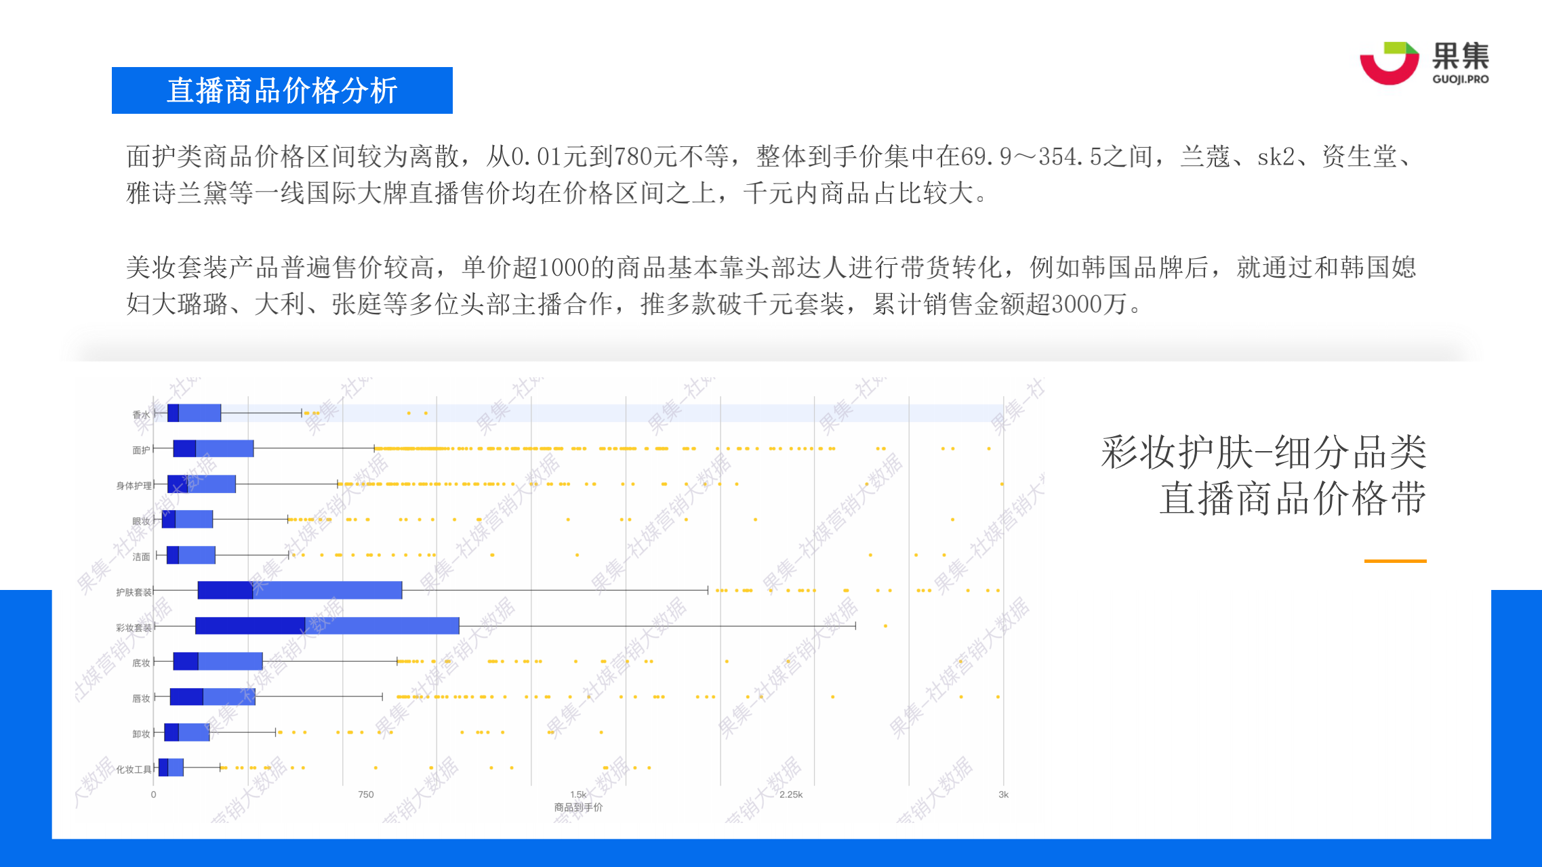Click the 卸妆 category label
Screen dimensions: 1542x867
point(141,734)
